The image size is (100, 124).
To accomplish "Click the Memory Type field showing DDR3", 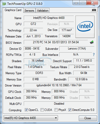I will pyautogui.click(x=39, y=73).
